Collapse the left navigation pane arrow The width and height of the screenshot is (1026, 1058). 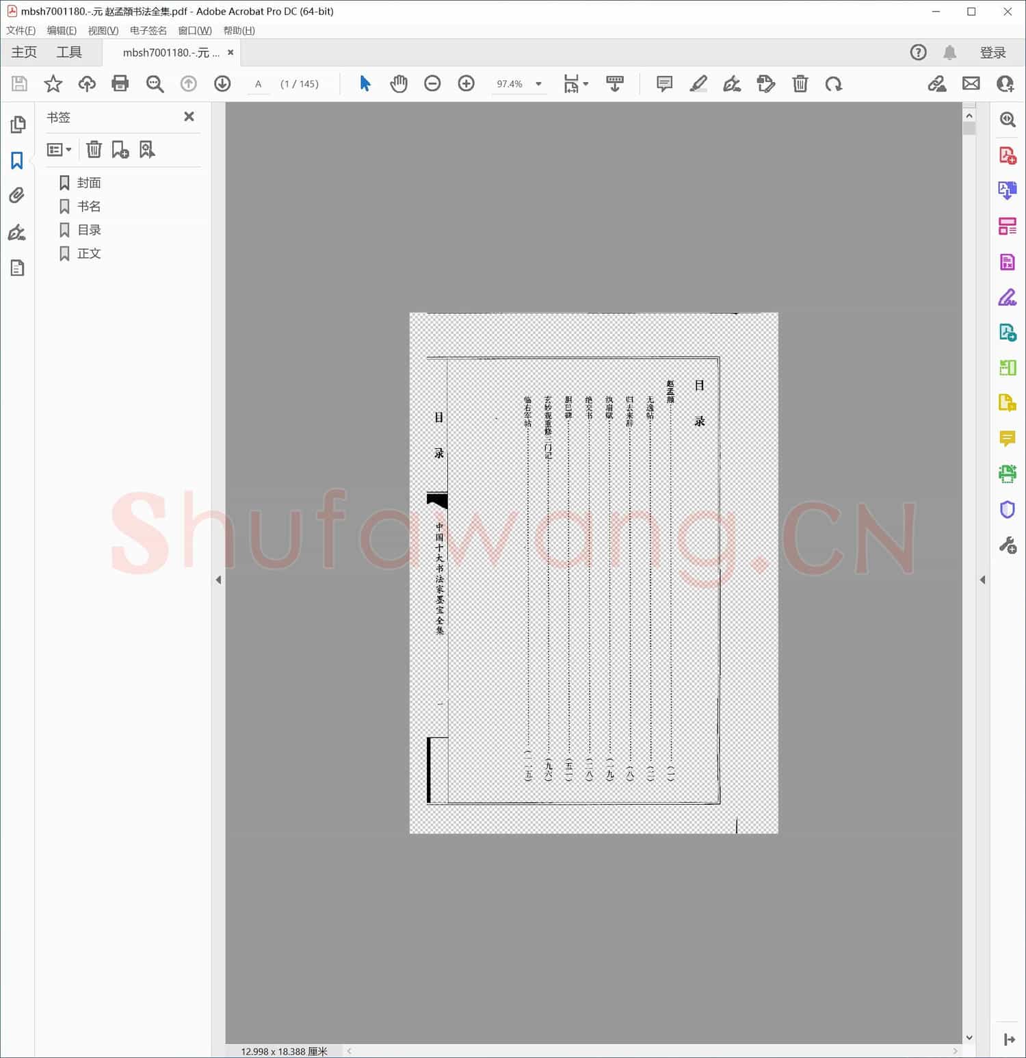(x=218, y=580)
